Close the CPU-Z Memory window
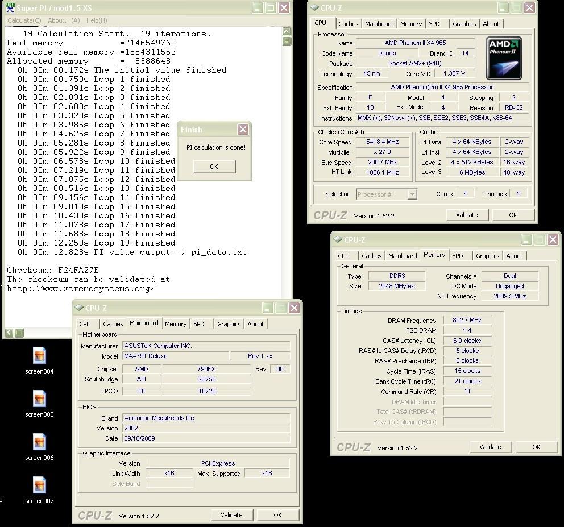This screenshot has width=564, height=527. pyautogui.click(x=553, y=239)
